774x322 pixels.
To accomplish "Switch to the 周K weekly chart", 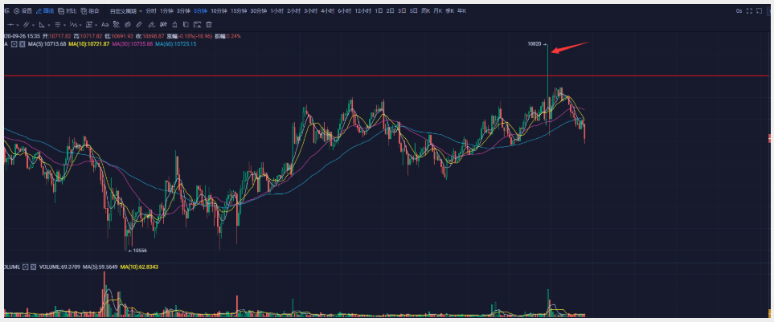I will [425, 11].
